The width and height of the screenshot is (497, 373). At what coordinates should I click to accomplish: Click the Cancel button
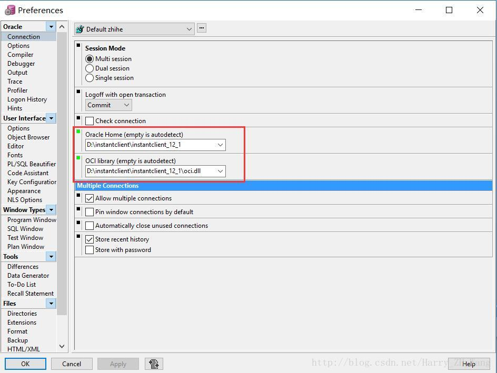pos(72,364)
